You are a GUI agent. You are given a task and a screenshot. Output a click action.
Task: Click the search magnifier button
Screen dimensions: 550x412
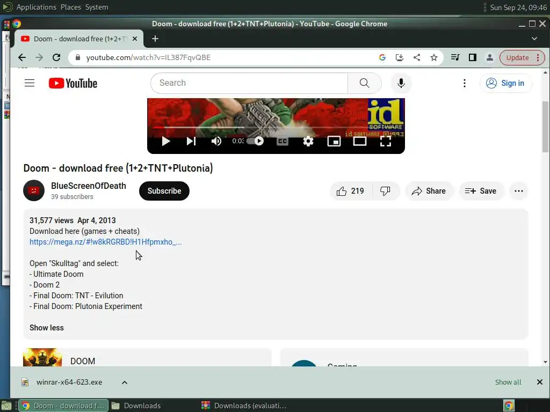pyautogui.click(x=365, y=83)
